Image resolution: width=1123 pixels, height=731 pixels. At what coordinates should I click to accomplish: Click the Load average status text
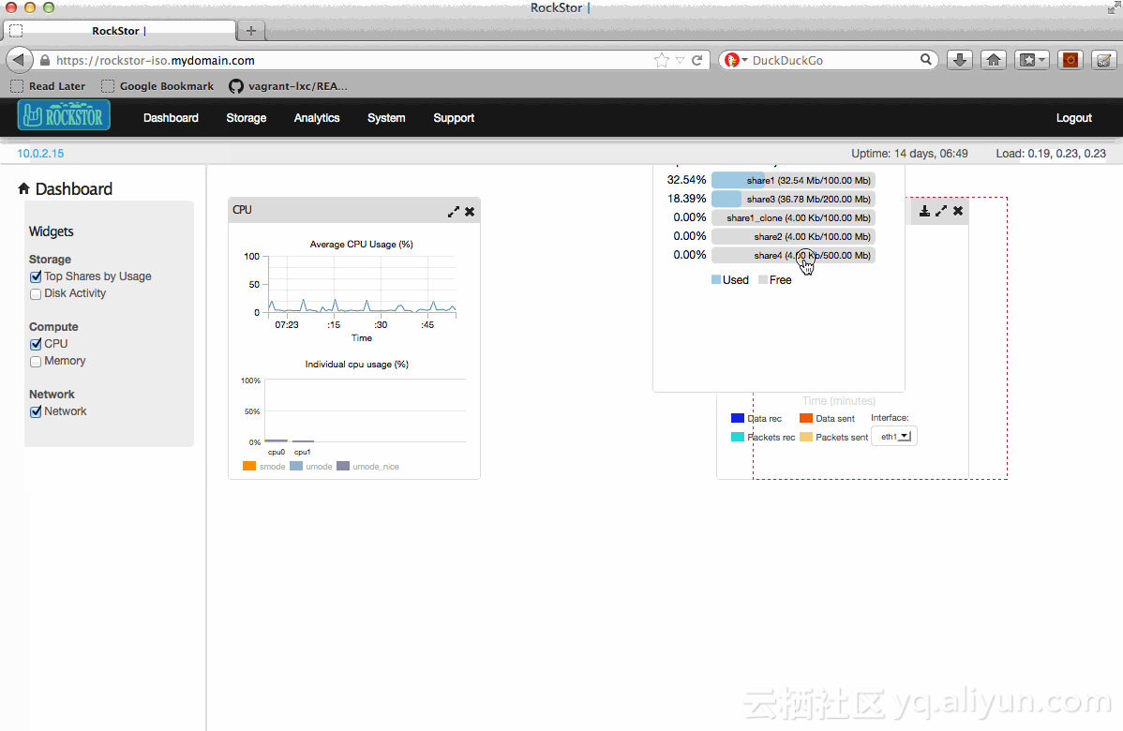coord(1051,153)
